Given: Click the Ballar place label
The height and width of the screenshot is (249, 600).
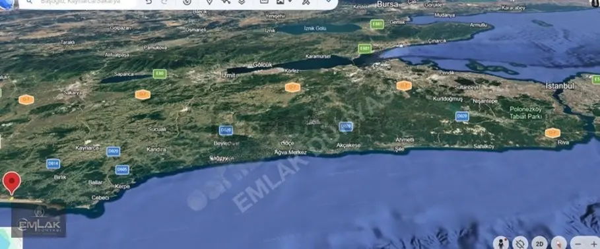Looking at the screenshot, I should click(x=95, y=183).
